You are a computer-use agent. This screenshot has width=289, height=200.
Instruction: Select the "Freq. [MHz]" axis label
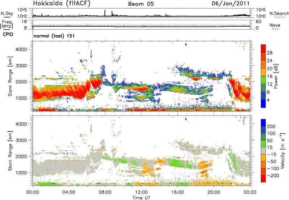(7, 24)
